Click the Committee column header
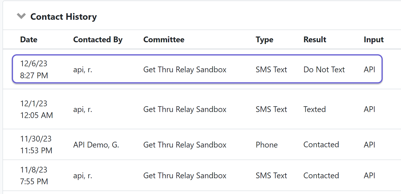 point(164,39)
